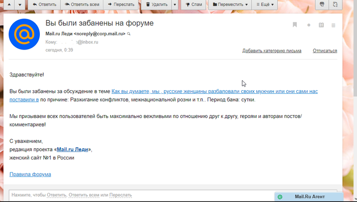
Task: Delete the email with Удалить
Action: click(x=157, y=5)
